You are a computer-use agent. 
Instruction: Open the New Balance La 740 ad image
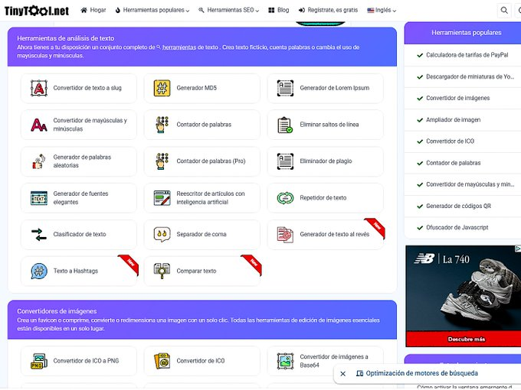(x=464, y=288)
